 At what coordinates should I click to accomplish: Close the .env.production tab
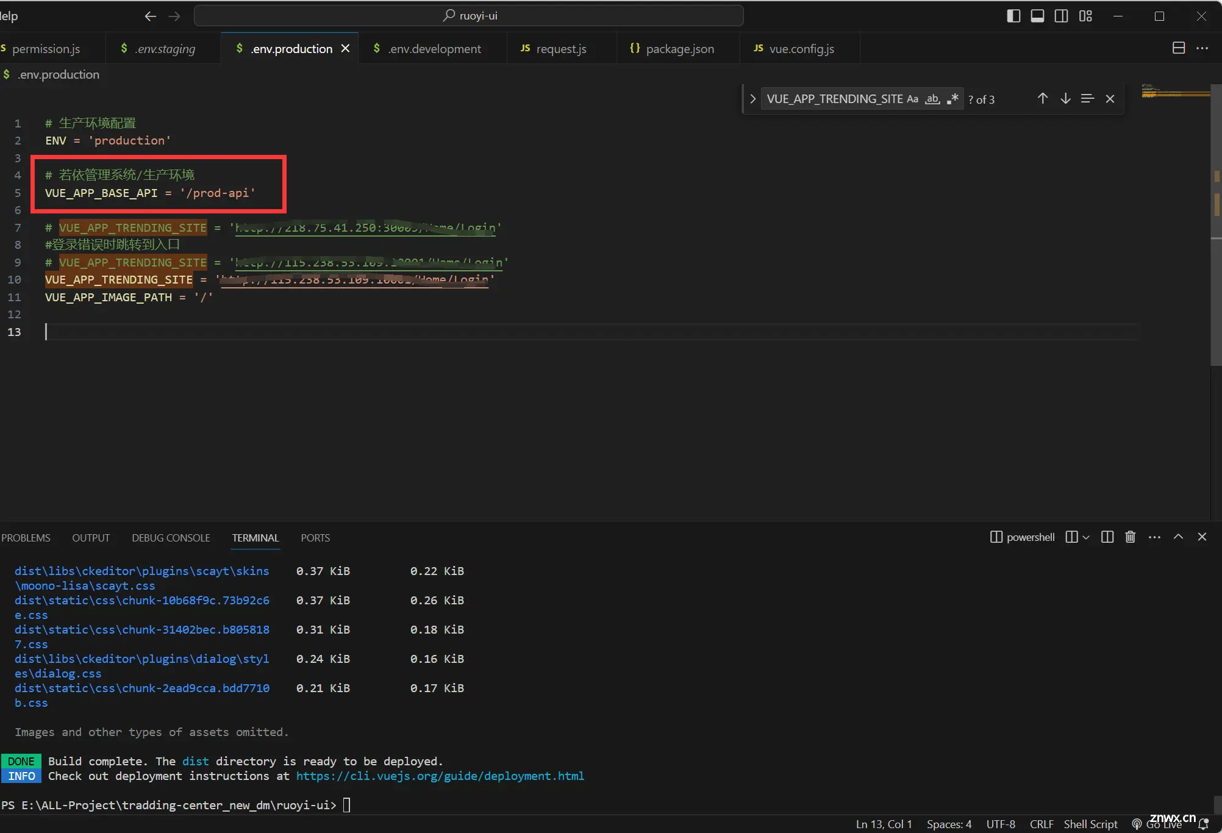click(x=345, y=48)
